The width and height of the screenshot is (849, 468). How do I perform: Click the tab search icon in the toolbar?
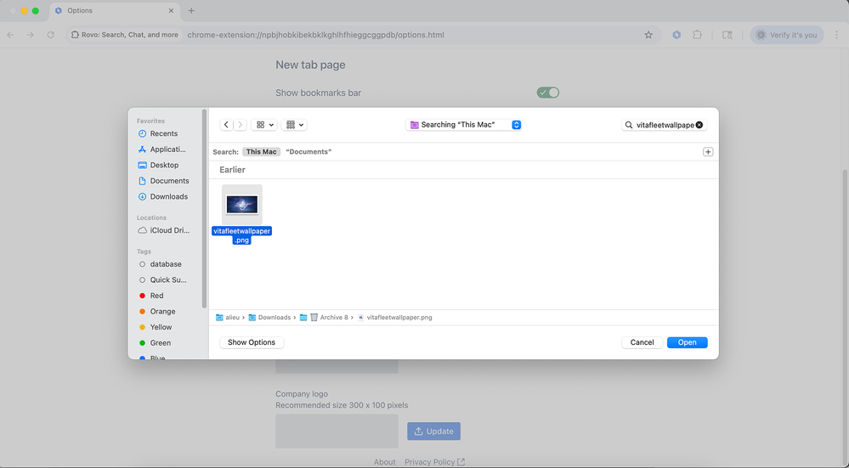pyautogui.click(x=727, y=35)
